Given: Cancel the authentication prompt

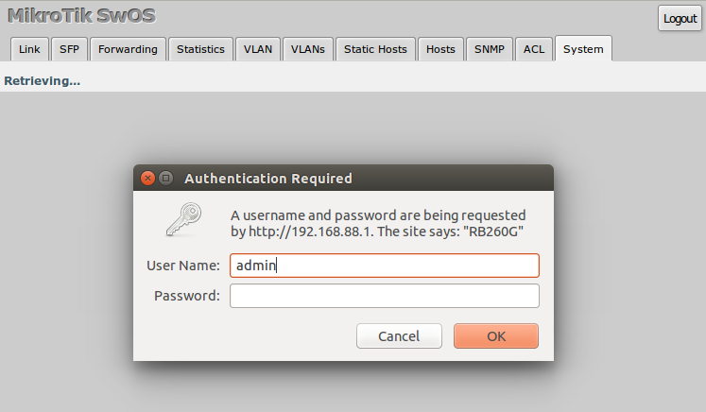Looking at the screenshot, I should (x=399, y=335).
